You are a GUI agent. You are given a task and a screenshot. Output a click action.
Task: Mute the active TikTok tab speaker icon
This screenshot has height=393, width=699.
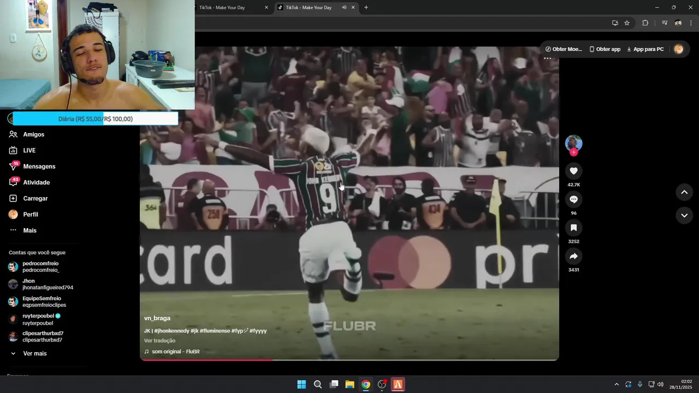(x=344, y=8)
